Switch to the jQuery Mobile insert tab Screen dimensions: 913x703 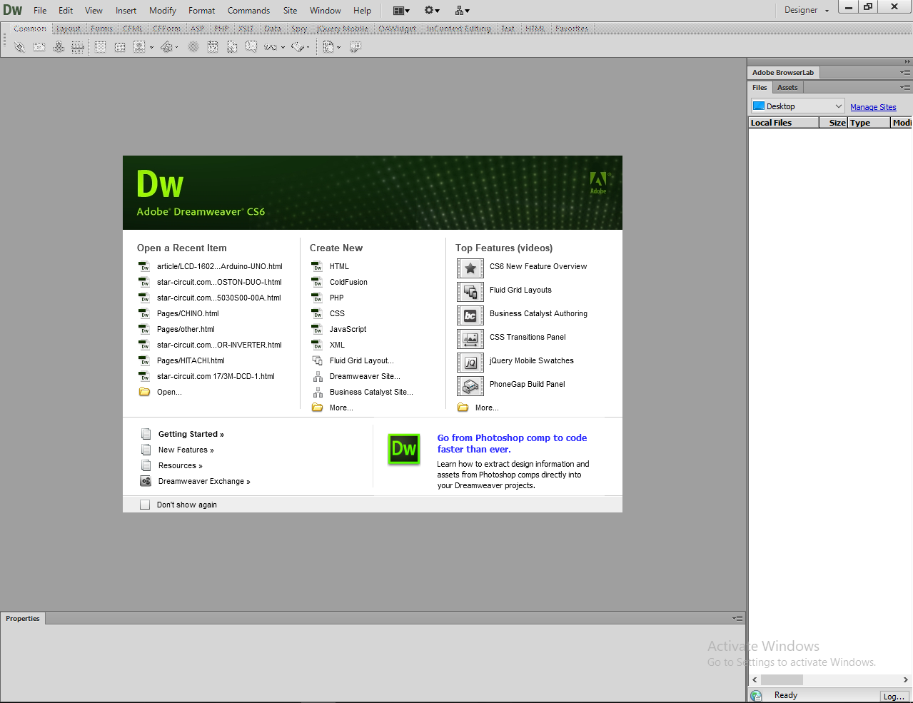pos(343,29)
